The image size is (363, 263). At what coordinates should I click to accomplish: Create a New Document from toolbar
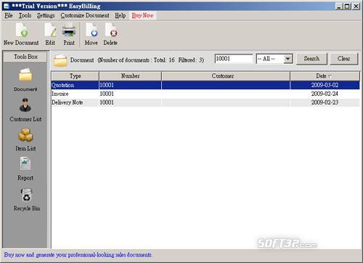point(21,34)
